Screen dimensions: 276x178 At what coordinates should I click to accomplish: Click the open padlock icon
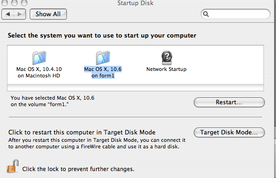pos(13,166)
